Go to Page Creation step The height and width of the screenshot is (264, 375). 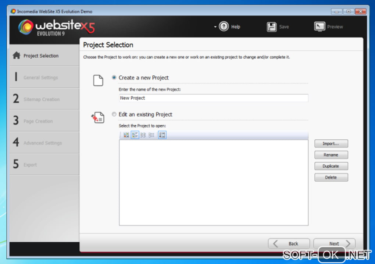coord(44,121)
